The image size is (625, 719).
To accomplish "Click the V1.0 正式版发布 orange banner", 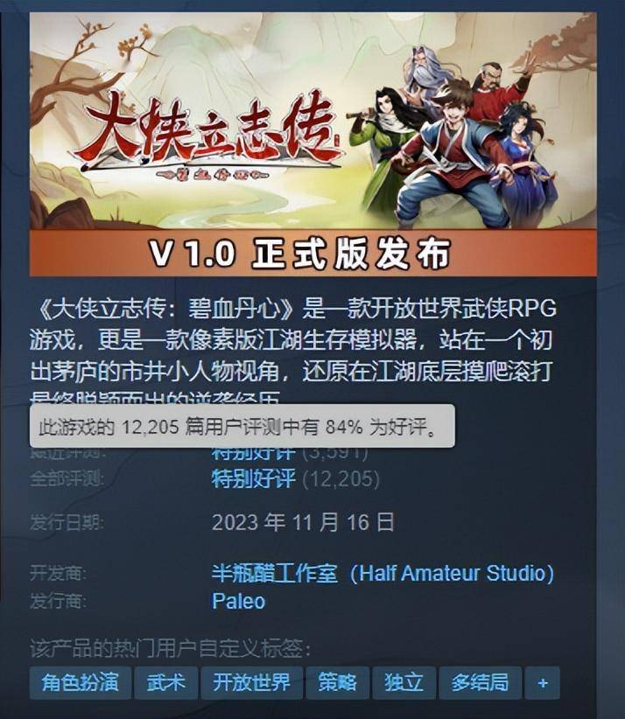I will (x=313, y=253).
